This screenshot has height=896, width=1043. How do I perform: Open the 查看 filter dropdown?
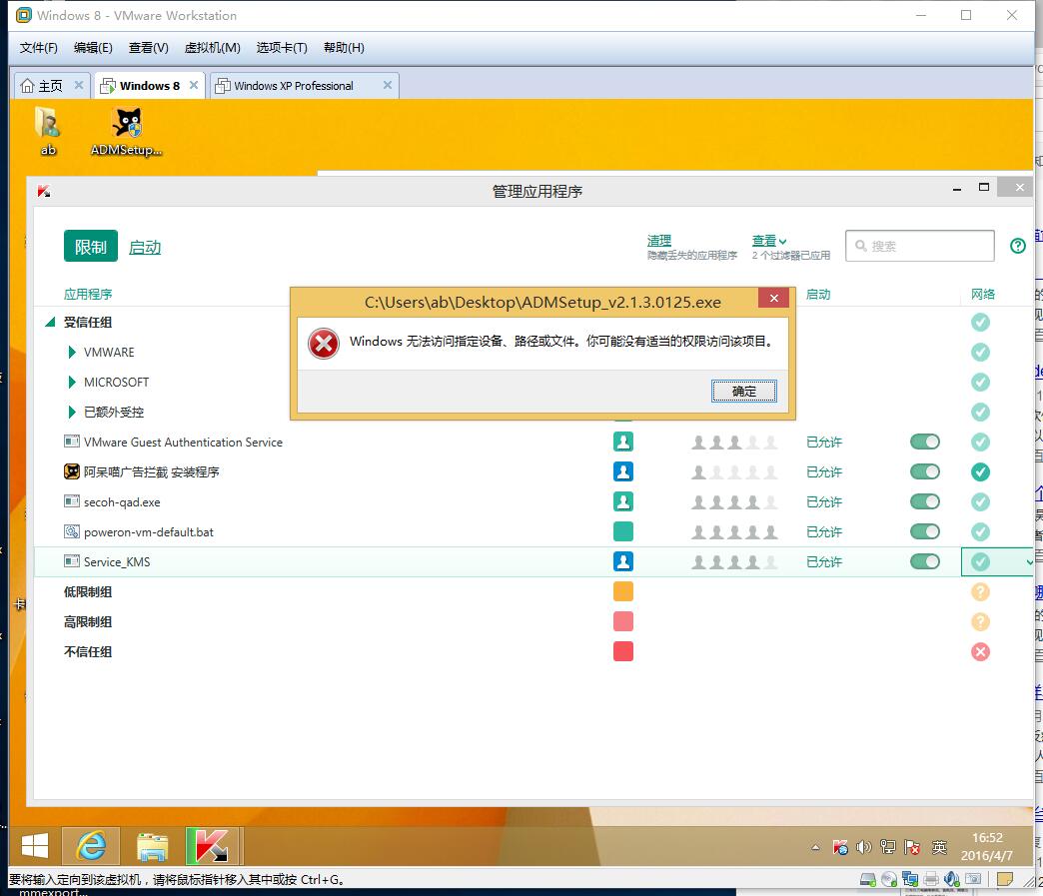769,241
